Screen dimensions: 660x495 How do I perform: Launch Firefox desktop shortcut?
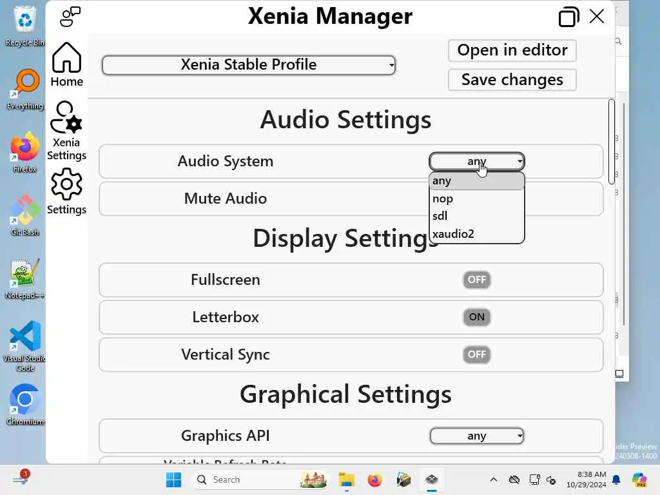tap(25, 152)
